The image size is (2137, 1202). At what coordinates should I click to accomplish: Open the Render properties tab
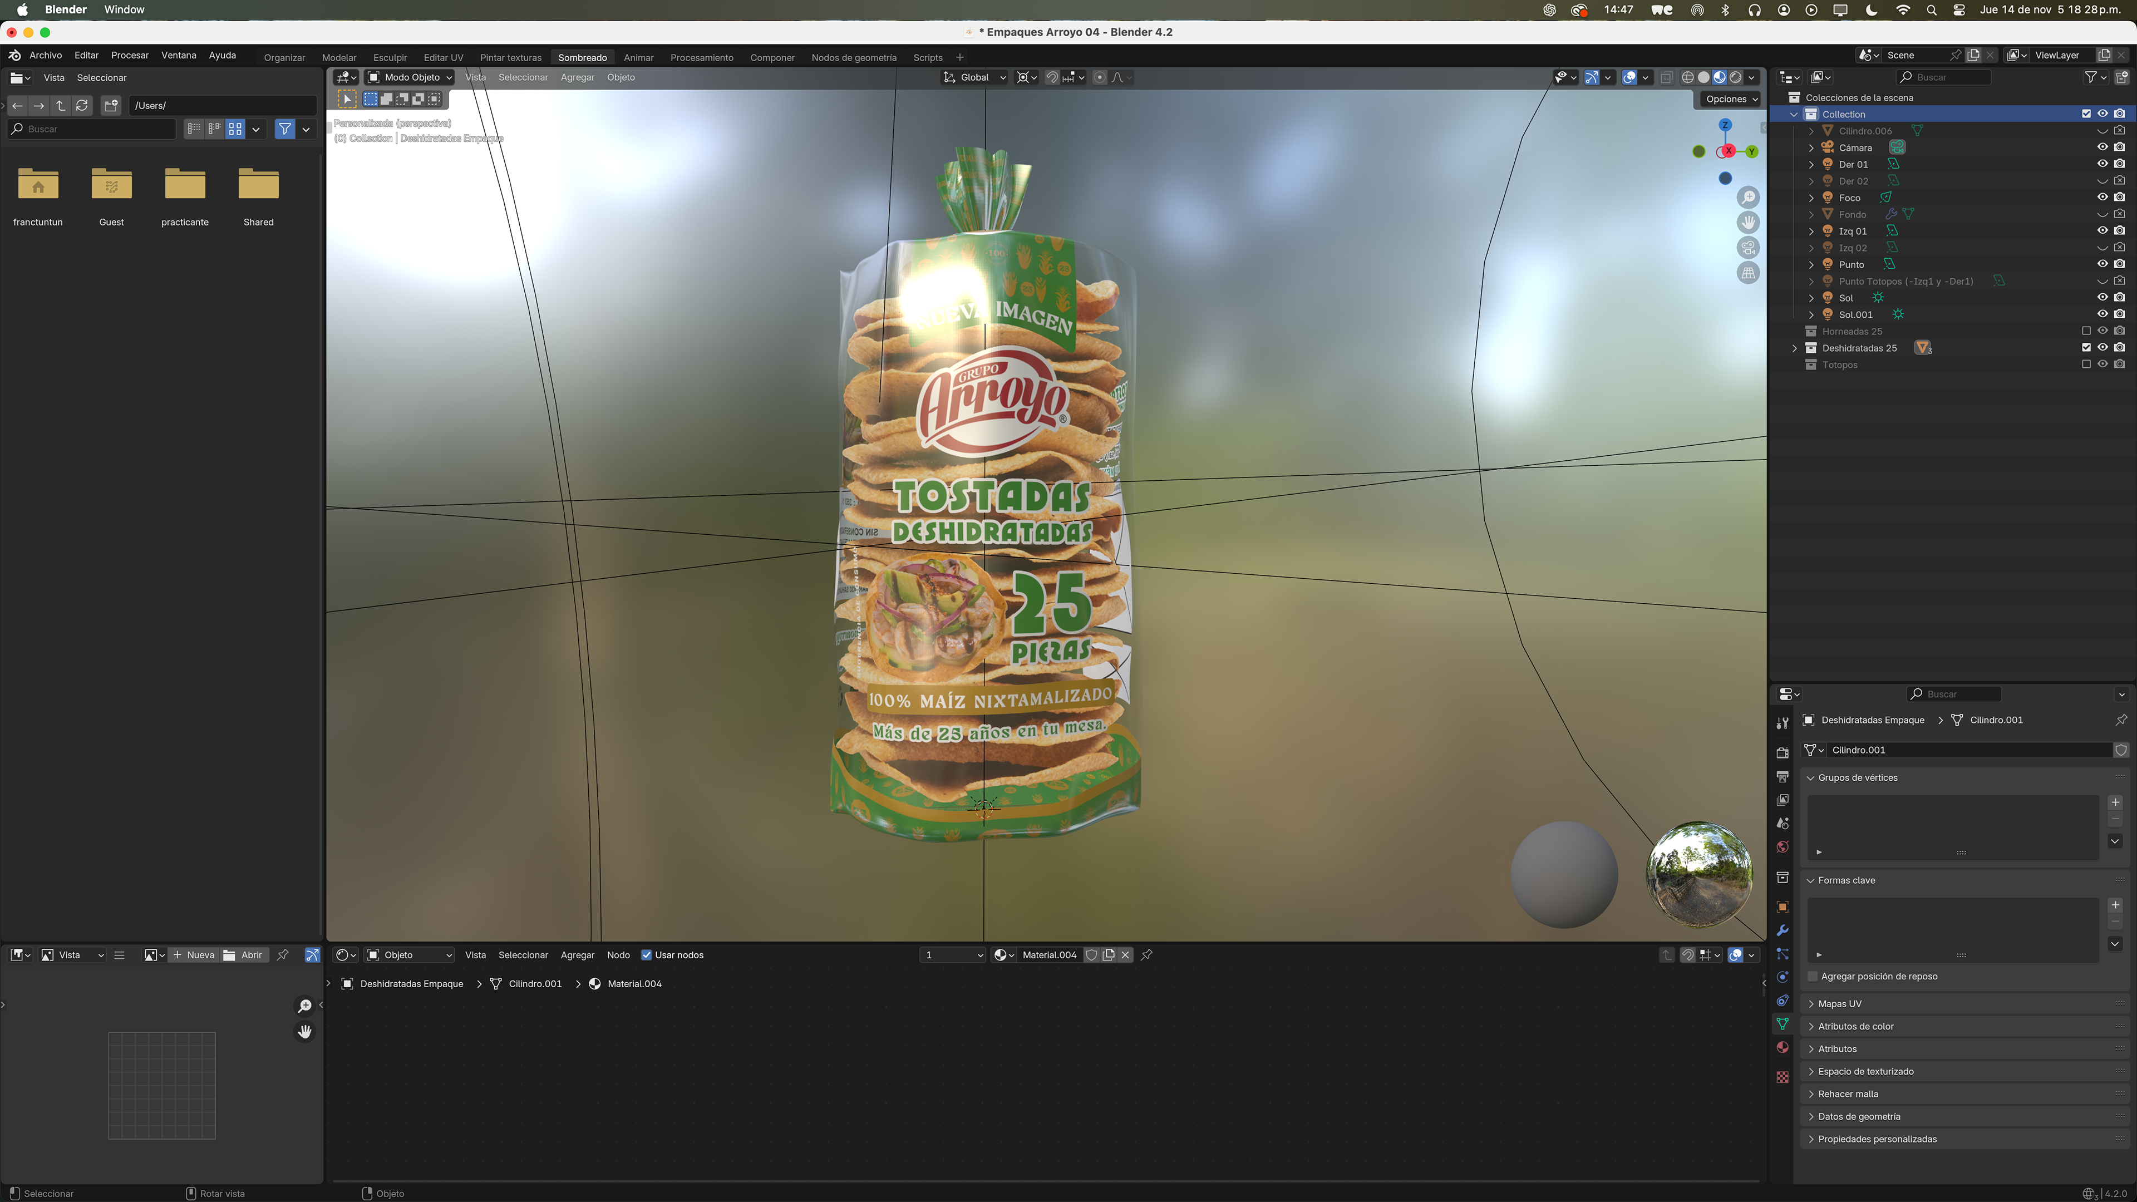pos(1782,752)
